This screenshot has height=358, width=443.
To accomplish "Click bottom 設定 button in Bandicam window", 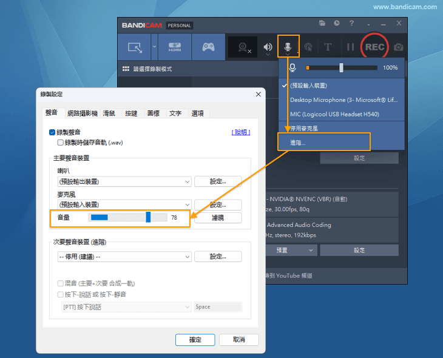I will click(359, 251).
